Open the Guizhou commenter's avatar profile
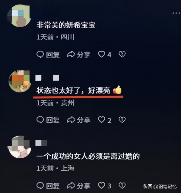Viewport: 181px width, 193px height. (x=20, y=81)
